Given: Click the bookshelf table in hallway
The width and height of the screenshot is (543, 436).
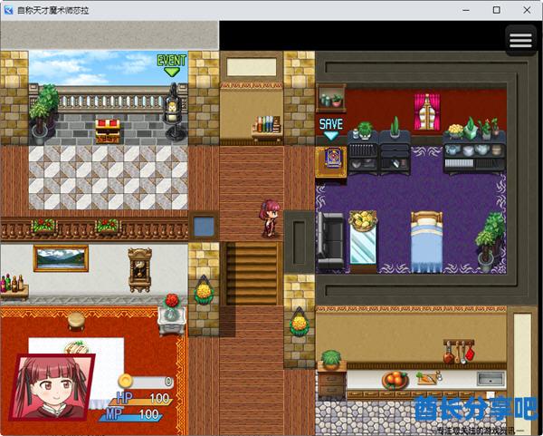Looking at the screenshot, I should click(x=267, y=129).
